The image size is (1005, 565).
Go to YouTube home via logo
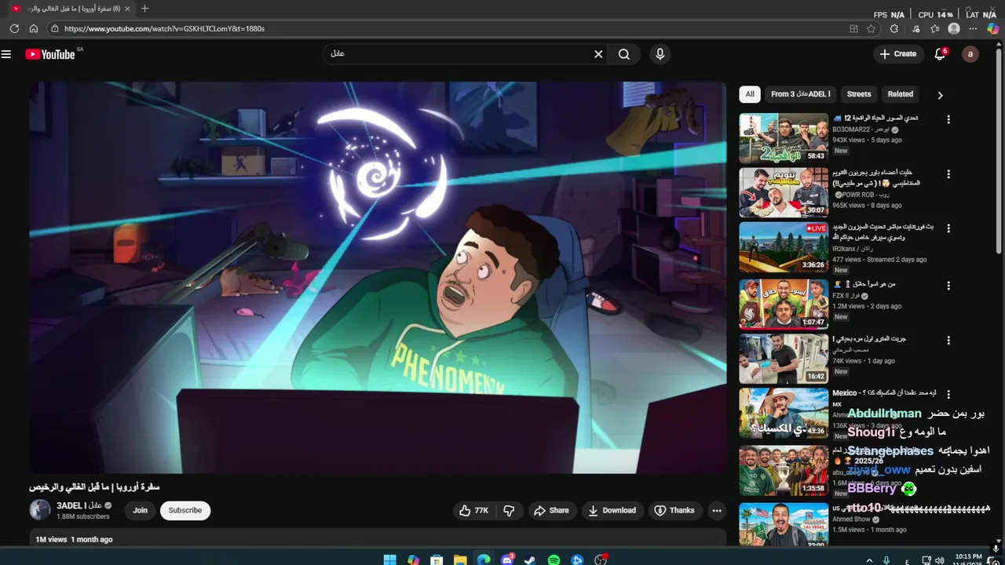click(50, 54)
